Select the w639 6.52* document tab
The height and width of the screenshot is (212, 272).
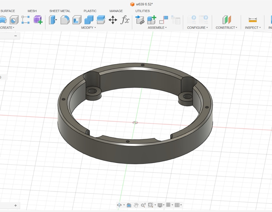[x=141, y=4]
